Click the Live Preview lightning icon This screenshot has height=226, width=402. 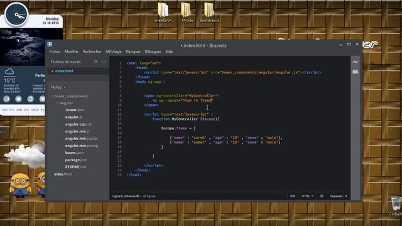tap(355, 62)
